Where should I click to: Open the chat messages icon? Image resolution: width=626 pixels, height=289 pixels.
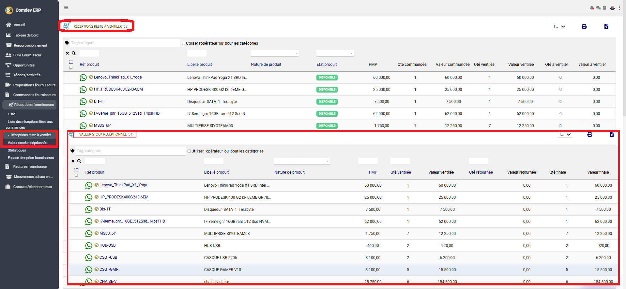point(598,8)
